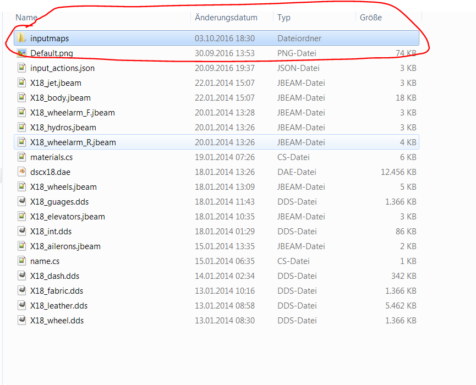Click the date 30.09.2016 13:53 of Default.png
This screenshot has width=476, height=385.
coord(225,53)
